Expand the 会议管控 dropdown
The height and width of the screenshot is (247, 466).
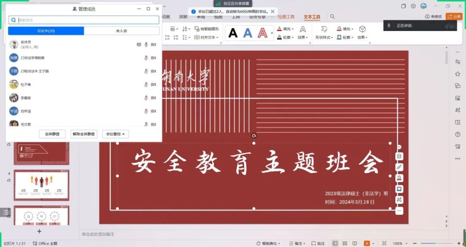click(115, 134)
